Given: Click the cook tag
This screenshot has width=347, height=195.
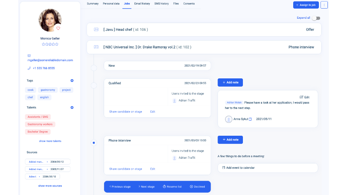Looking at the screenshot, I should (30, 90).
